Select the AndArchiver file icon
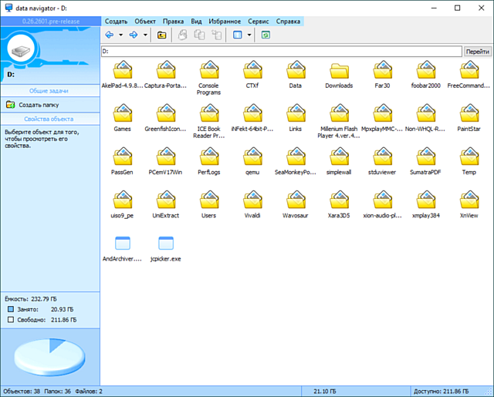Viewport: 494px width, 397px height. pyautogui.click(x=122, y=244)
